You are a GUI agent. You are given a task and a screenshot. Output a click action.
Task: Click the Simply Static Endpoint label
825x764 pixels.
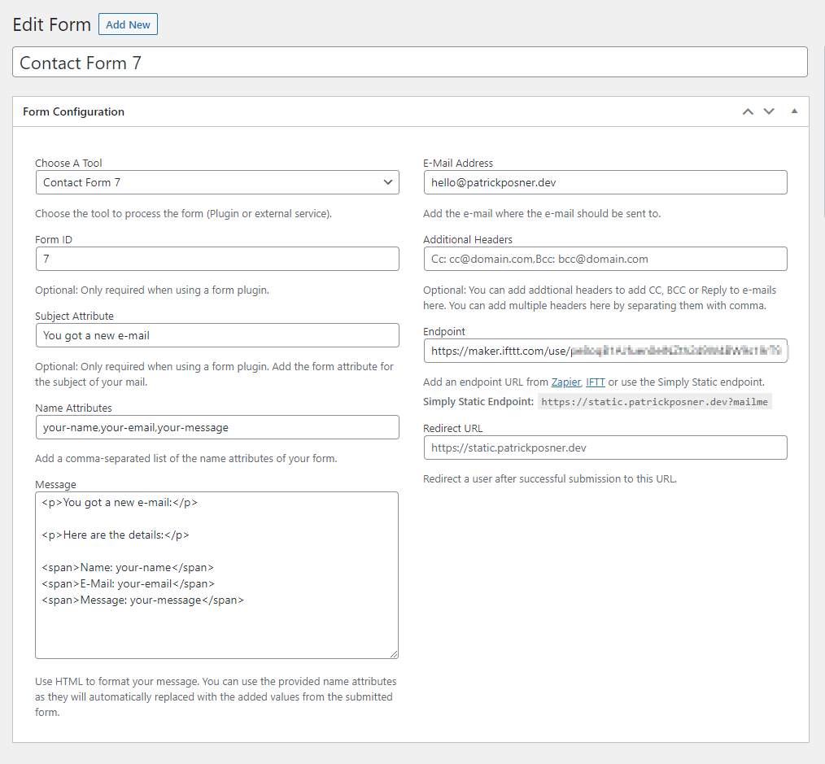tap(478, 401)
